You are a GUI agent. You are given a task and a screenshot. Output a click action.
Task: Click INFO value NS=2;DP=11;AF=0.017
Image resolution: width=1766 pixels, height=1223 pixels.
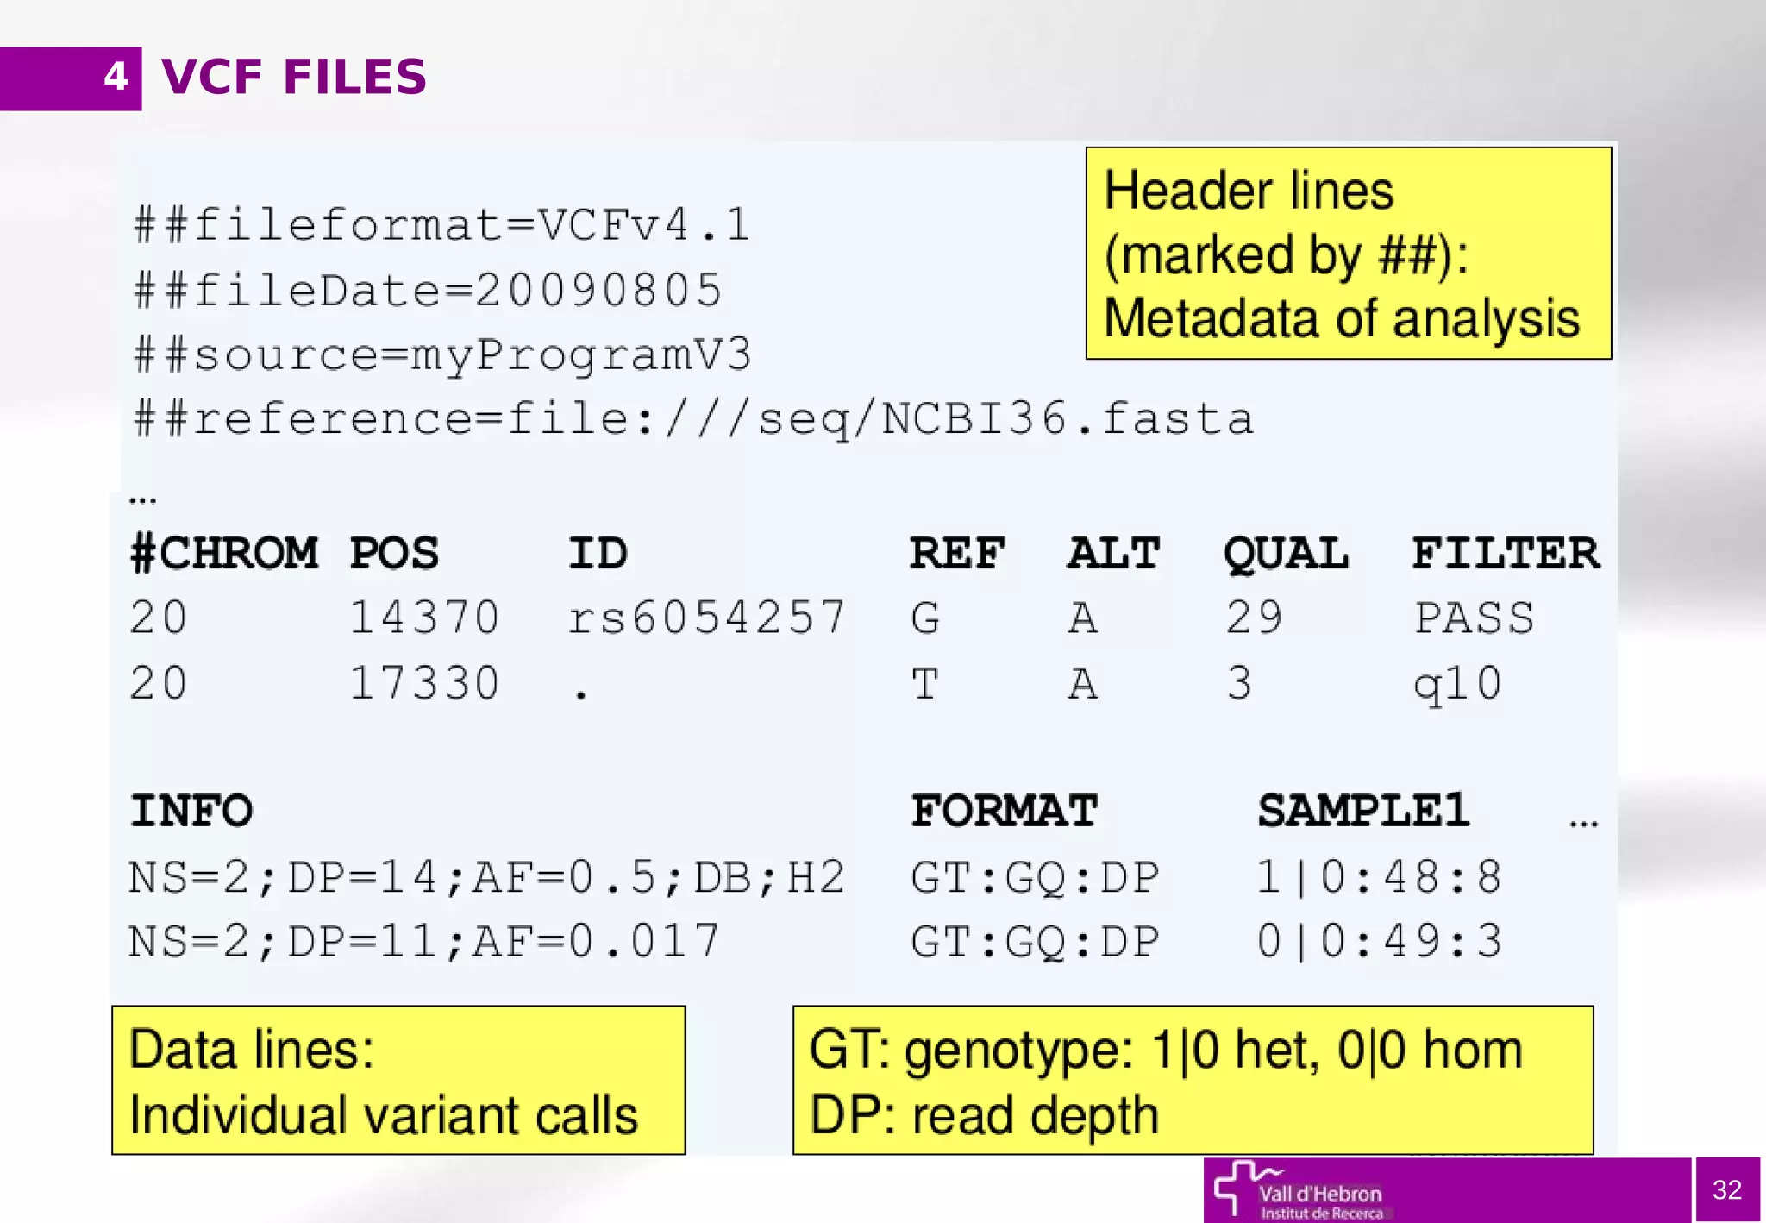pyautogui.click(x=424, y=941)
